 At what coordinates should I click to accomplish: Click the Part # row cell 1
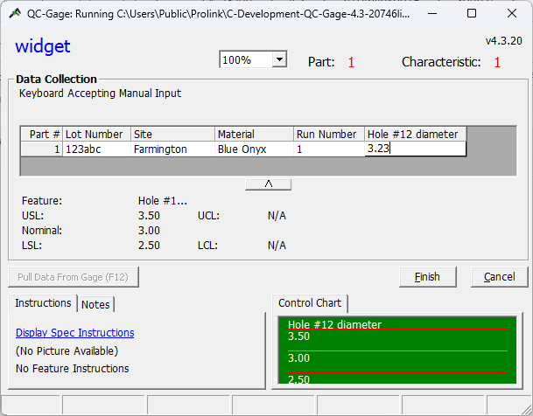click(41, 149)
